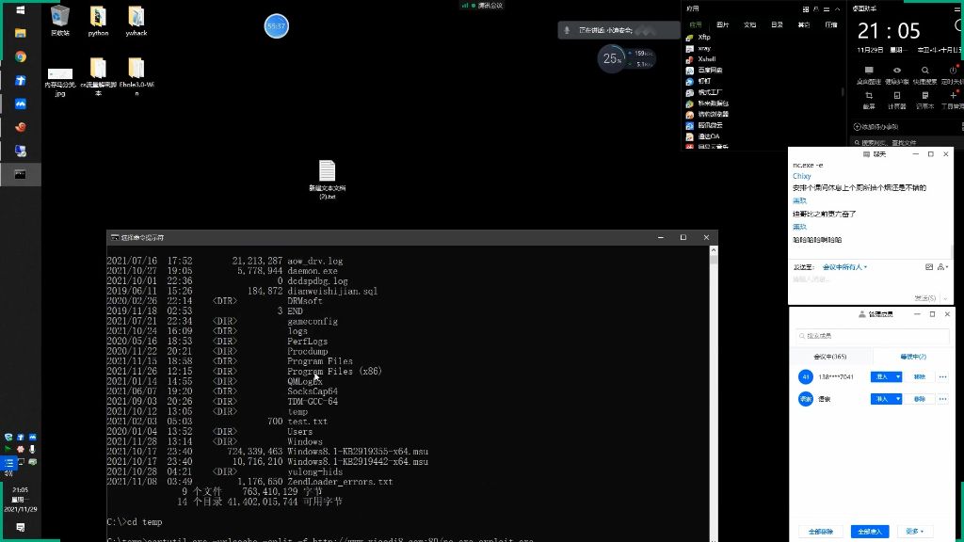This screenshot has width=964, height=542.
Task: Admit member 138****7041
Action: click(x=882, y=376)
